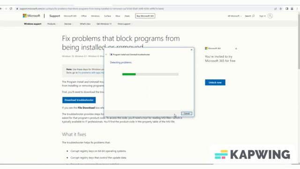Click 'You're invited to try Microsoft 365' text
This screenshot has width=300, height=169.
tap(220, 59)
